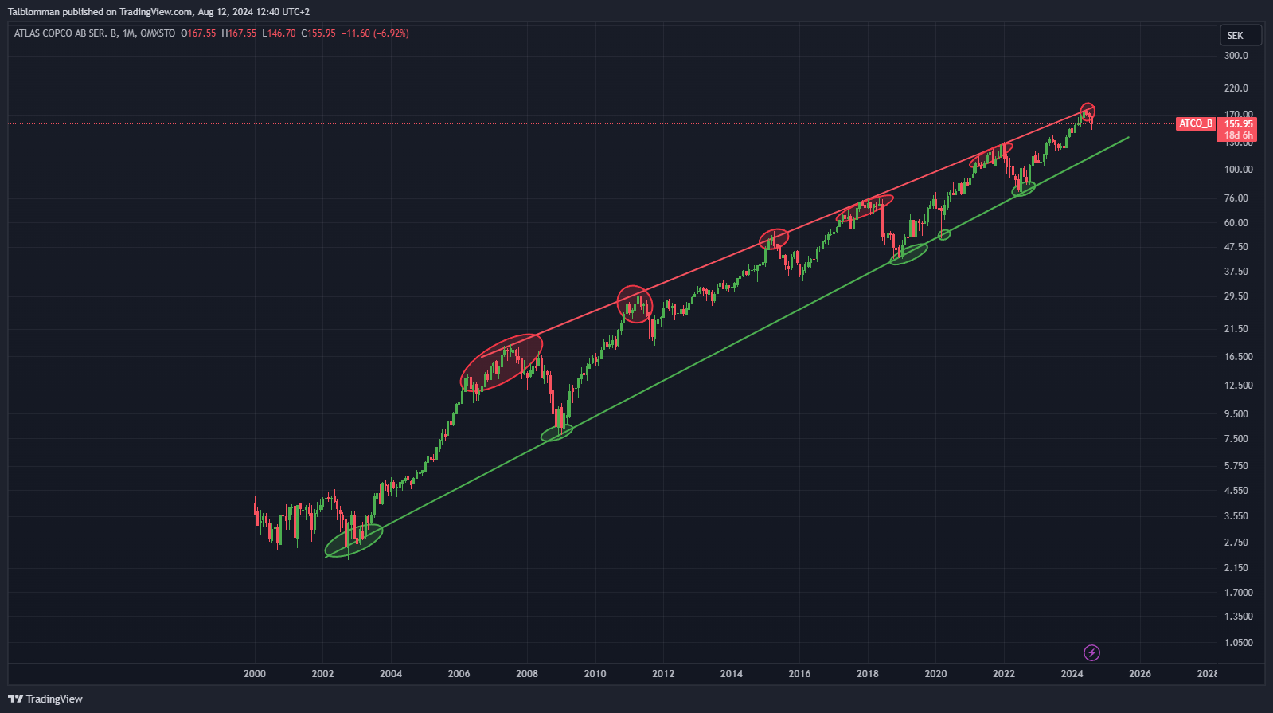Click the red ATCO_B symbol label

point(1196,123)
